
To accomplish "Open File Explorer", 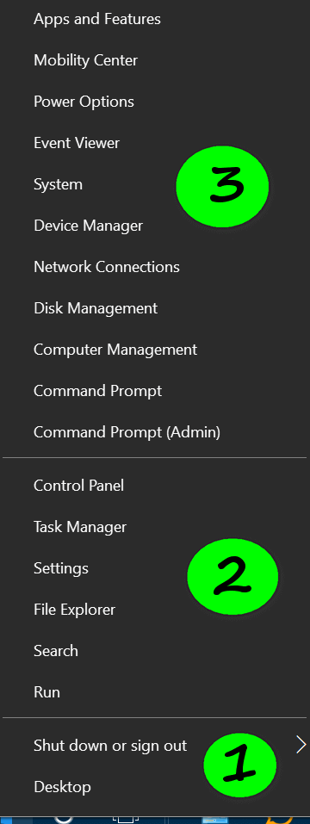I will pos(75,610).
